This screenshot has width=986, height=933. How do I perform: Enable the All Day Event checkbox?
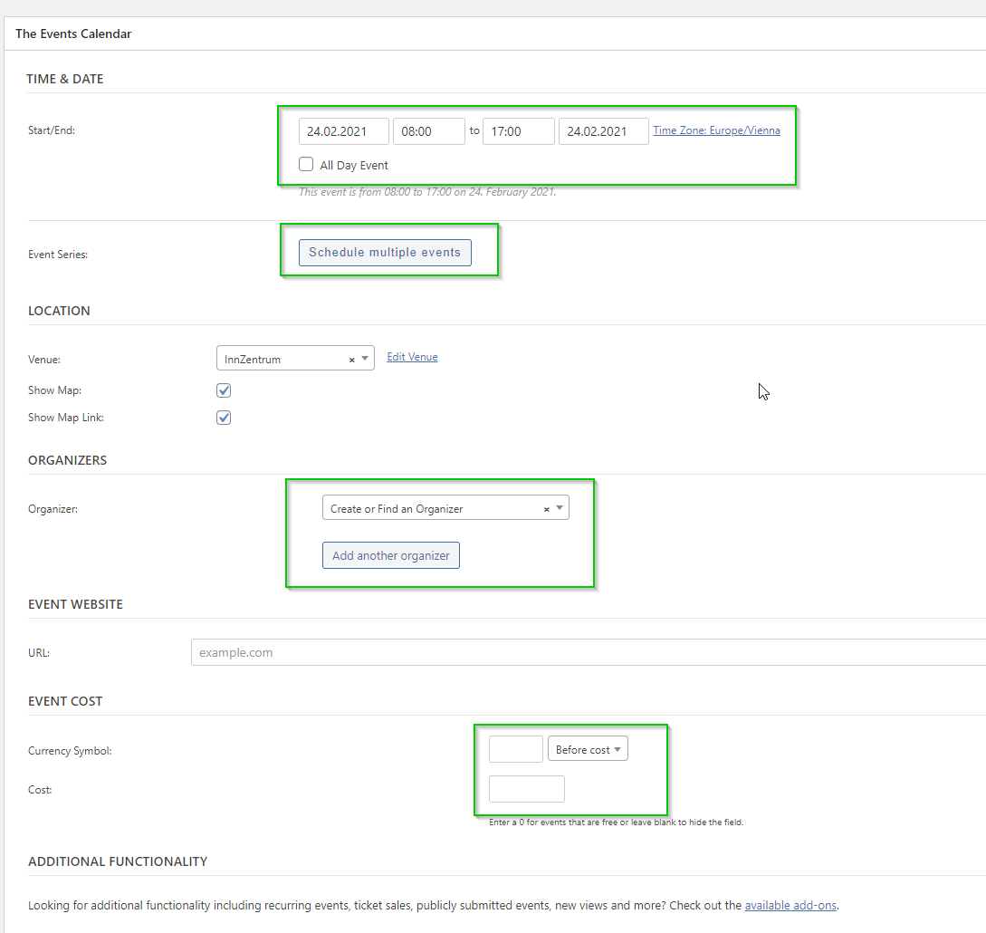click(x=306, y=165)
